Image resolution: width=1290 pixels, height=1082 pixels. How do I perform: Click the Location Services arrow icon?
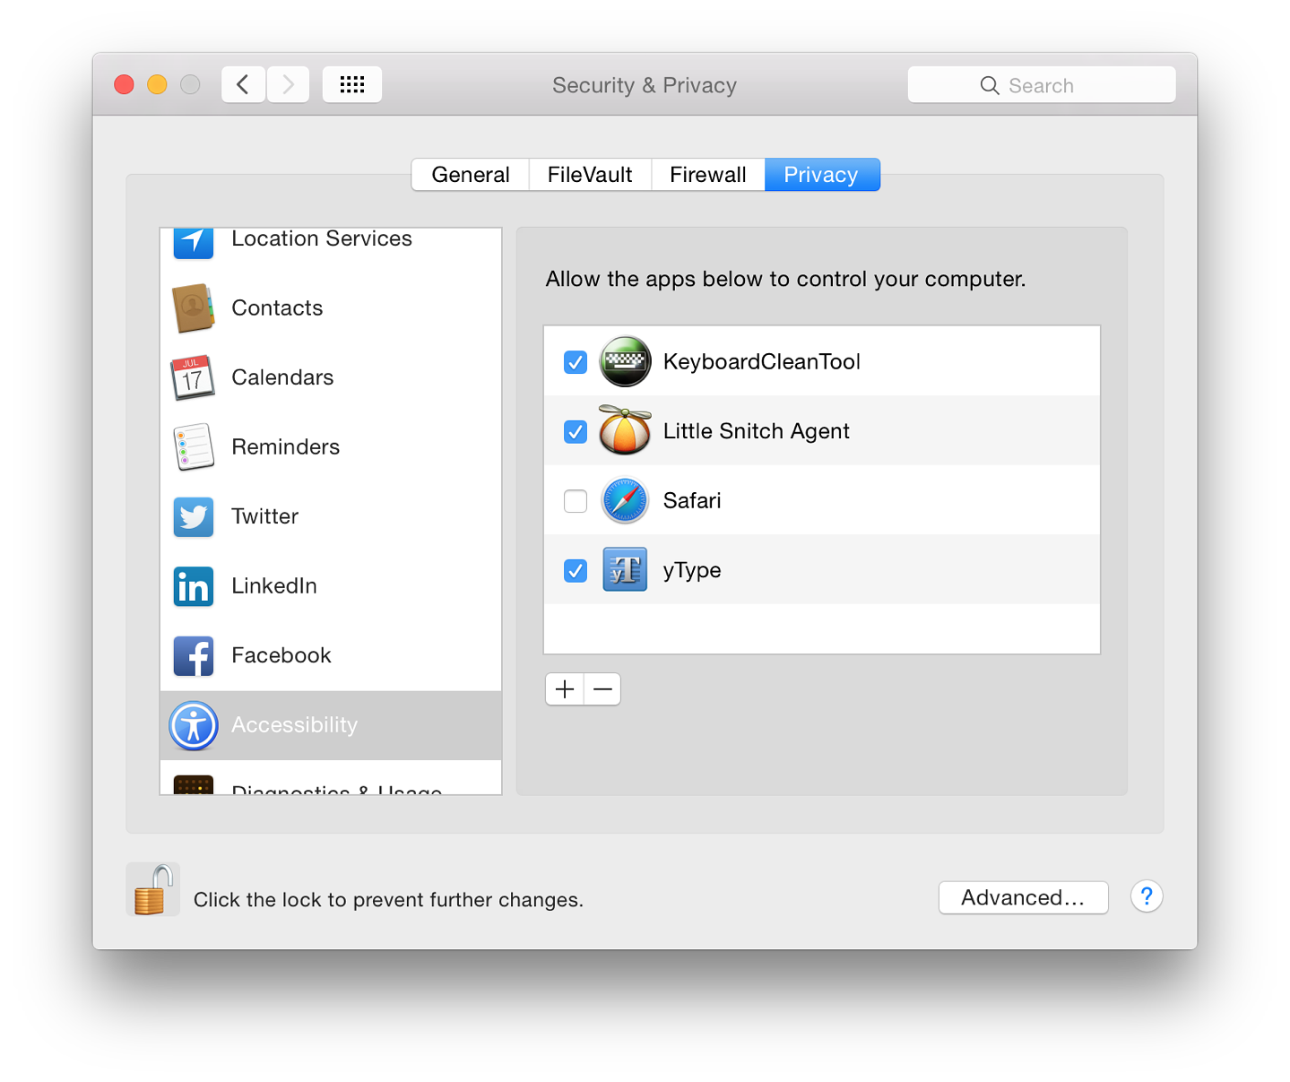(x=193, y=242)
